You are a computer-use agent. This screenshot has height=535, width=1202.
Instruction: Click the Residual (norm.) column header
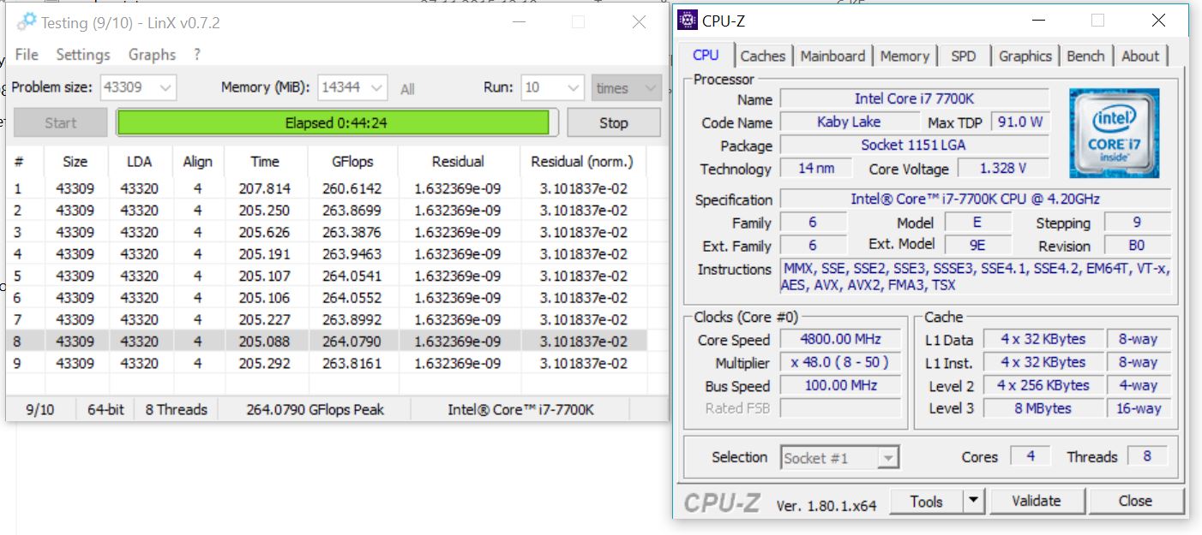(x=582, y=161)
